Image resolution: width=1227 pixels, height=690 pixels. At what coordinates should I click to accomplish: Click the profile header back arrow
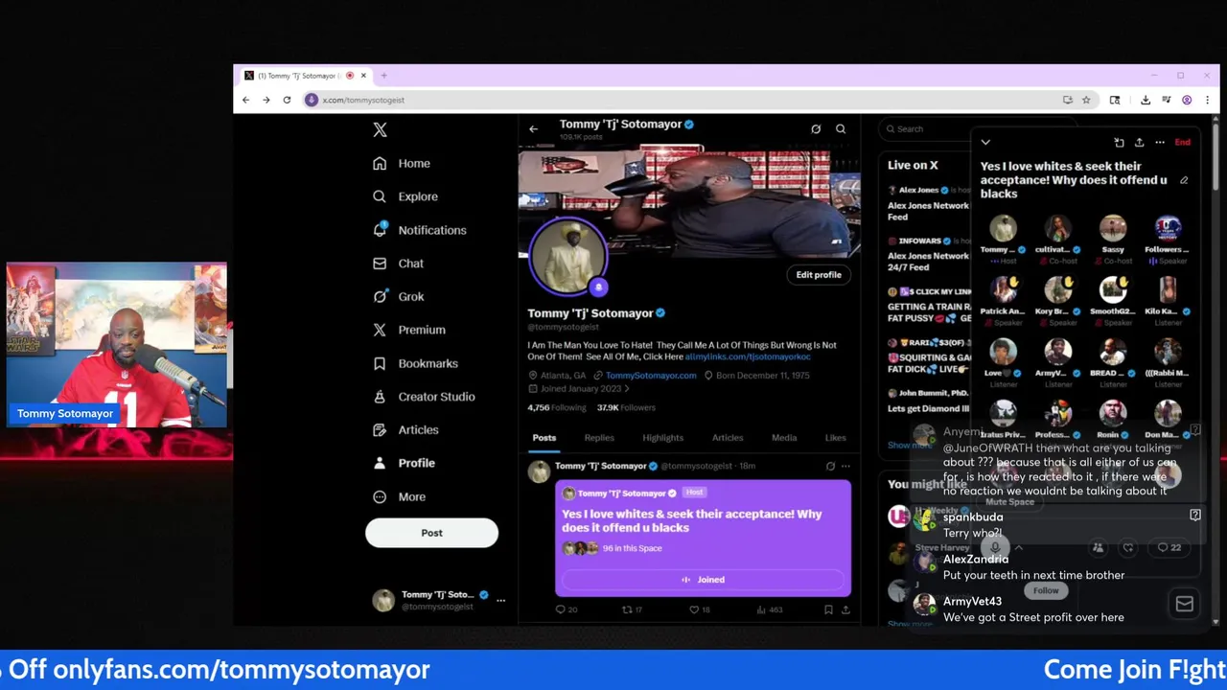tap(533, 129)
